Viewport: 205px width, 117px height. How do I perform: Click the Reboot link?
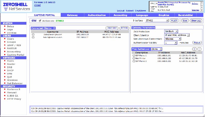tap(129, 11)
